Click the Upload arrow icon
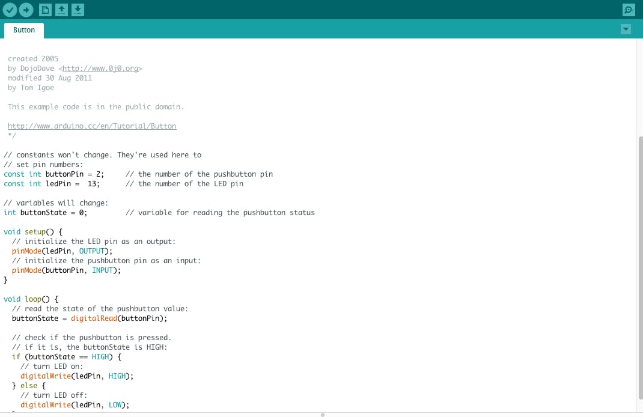The height and width of the screenshot is (417, 643). click(x=26, y=10)
